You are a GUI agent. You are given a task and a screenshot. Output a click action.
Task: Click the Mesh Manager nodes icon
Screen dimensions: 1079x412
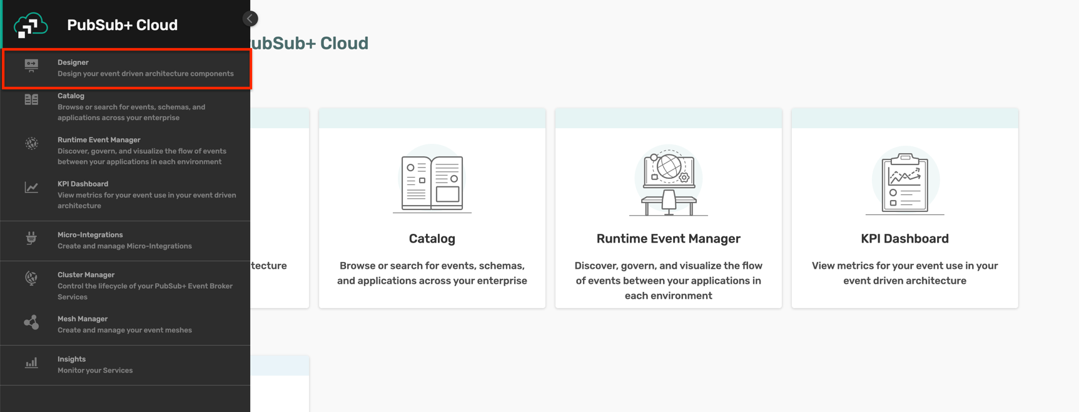point(31,323)
